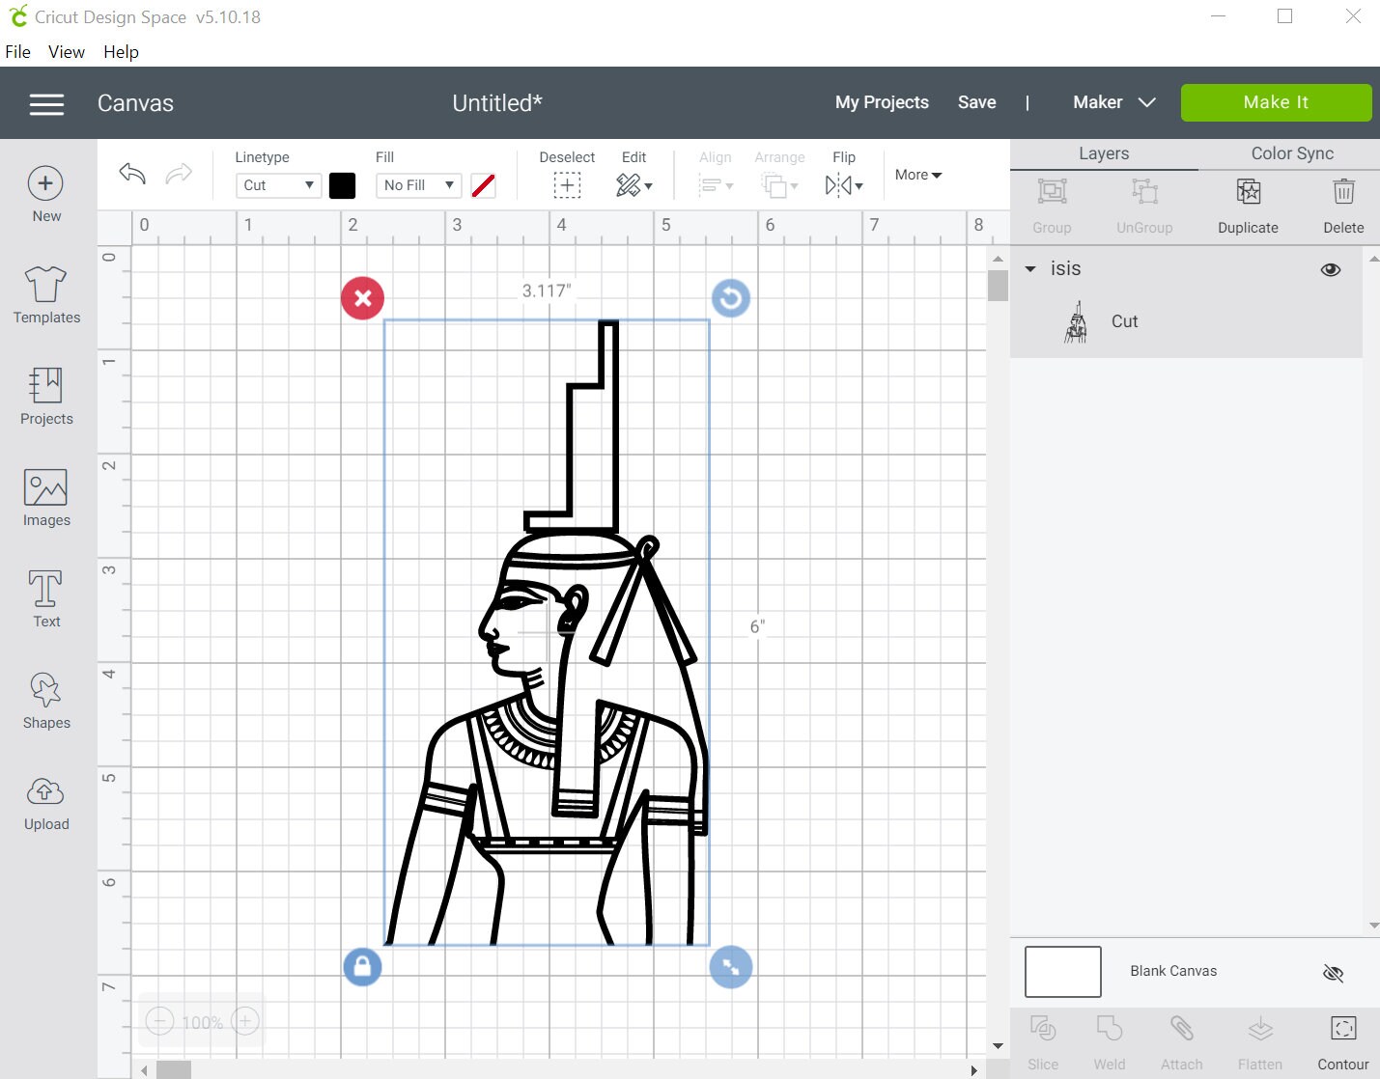The image size is (1380, 1079).
Task: Open the Images panel
Action: pyautogui.click(x=45, y=498)
